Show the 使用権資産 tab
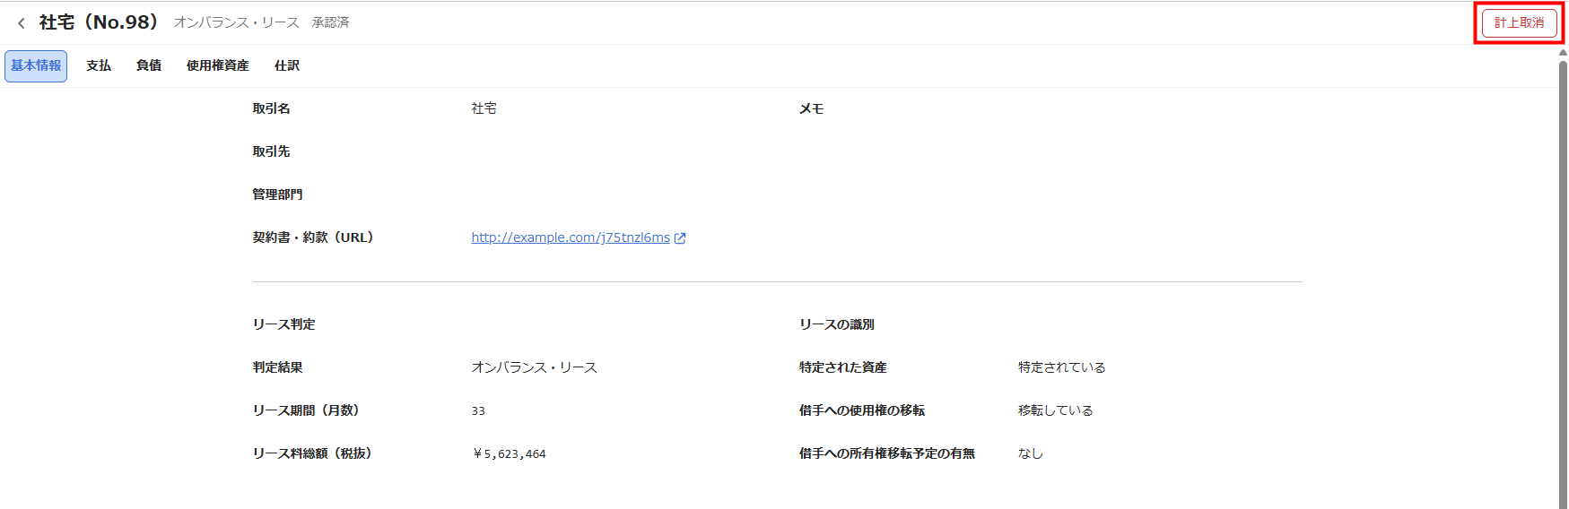1569x509 pixels. pyautogui.click(x=217, y=66)
